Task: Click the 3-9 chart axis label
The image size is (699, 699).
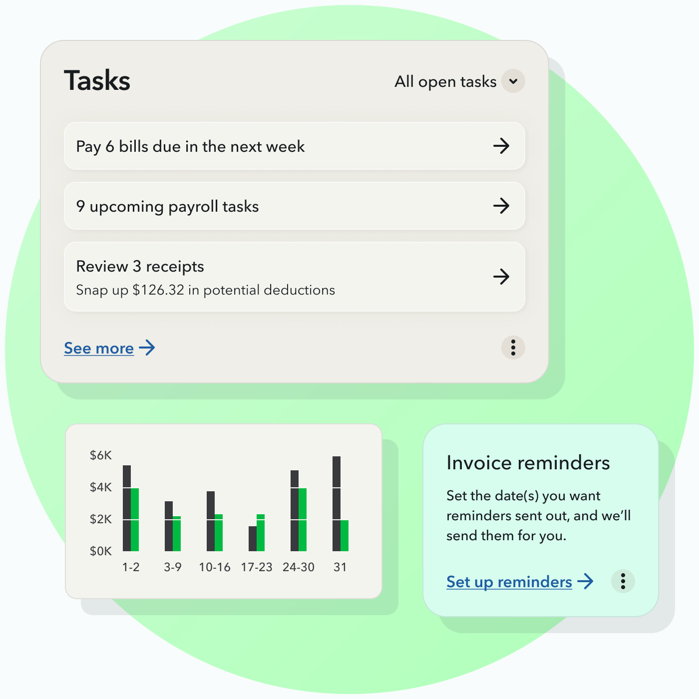Action: [x=173, y=567]
